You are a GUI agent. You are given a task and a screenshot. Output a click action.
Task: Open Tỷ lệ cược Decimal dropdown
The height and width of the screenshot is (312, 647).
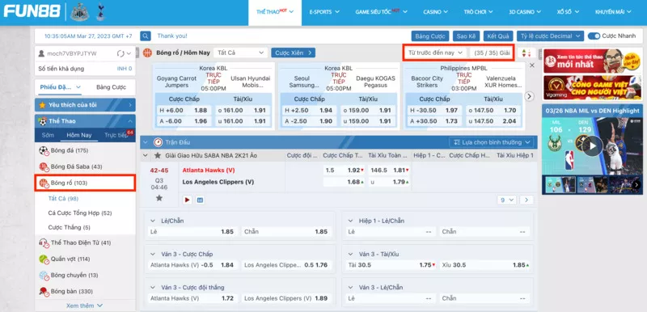click(x=550, y=36)
